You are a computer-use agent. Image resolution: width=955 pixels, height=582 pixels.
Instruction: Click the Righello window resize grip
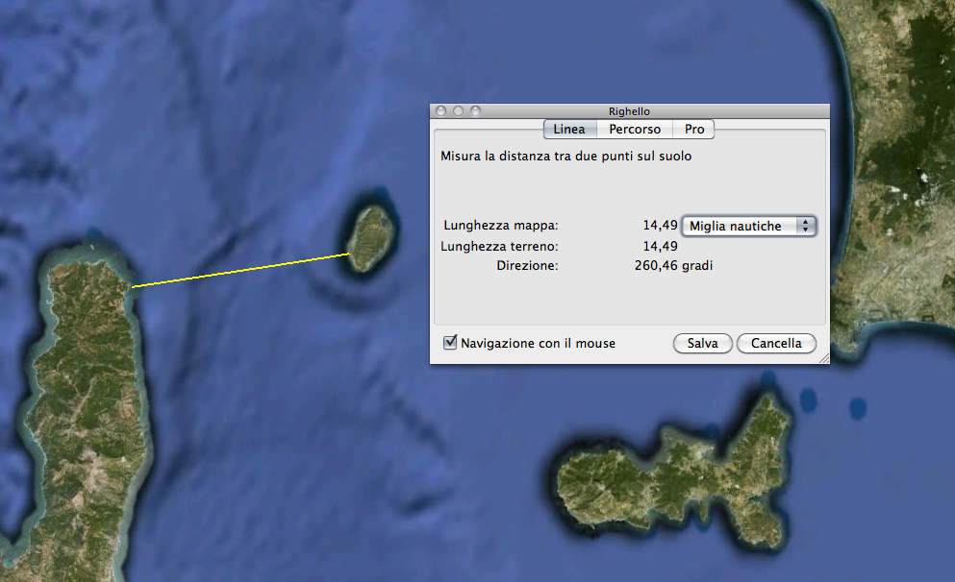[824, 358]
